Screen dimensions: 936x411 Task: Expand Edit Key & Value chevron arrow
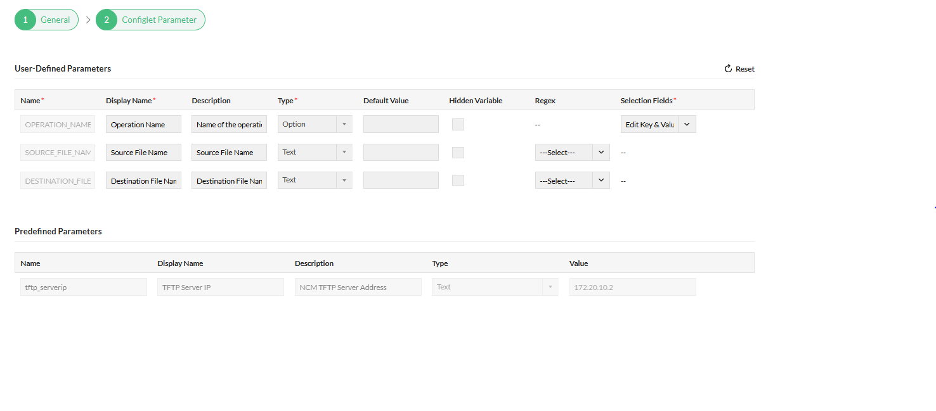pyautogui.click(x=687, y=125)
